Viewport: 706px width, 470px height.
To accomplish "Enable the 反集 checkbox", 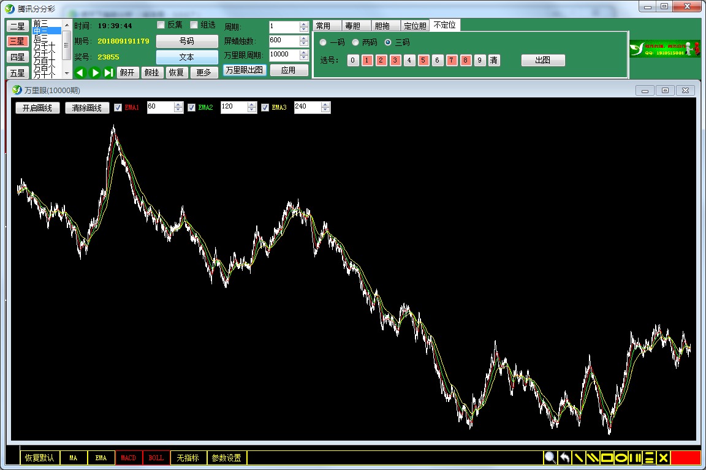I will coord(161,25).
